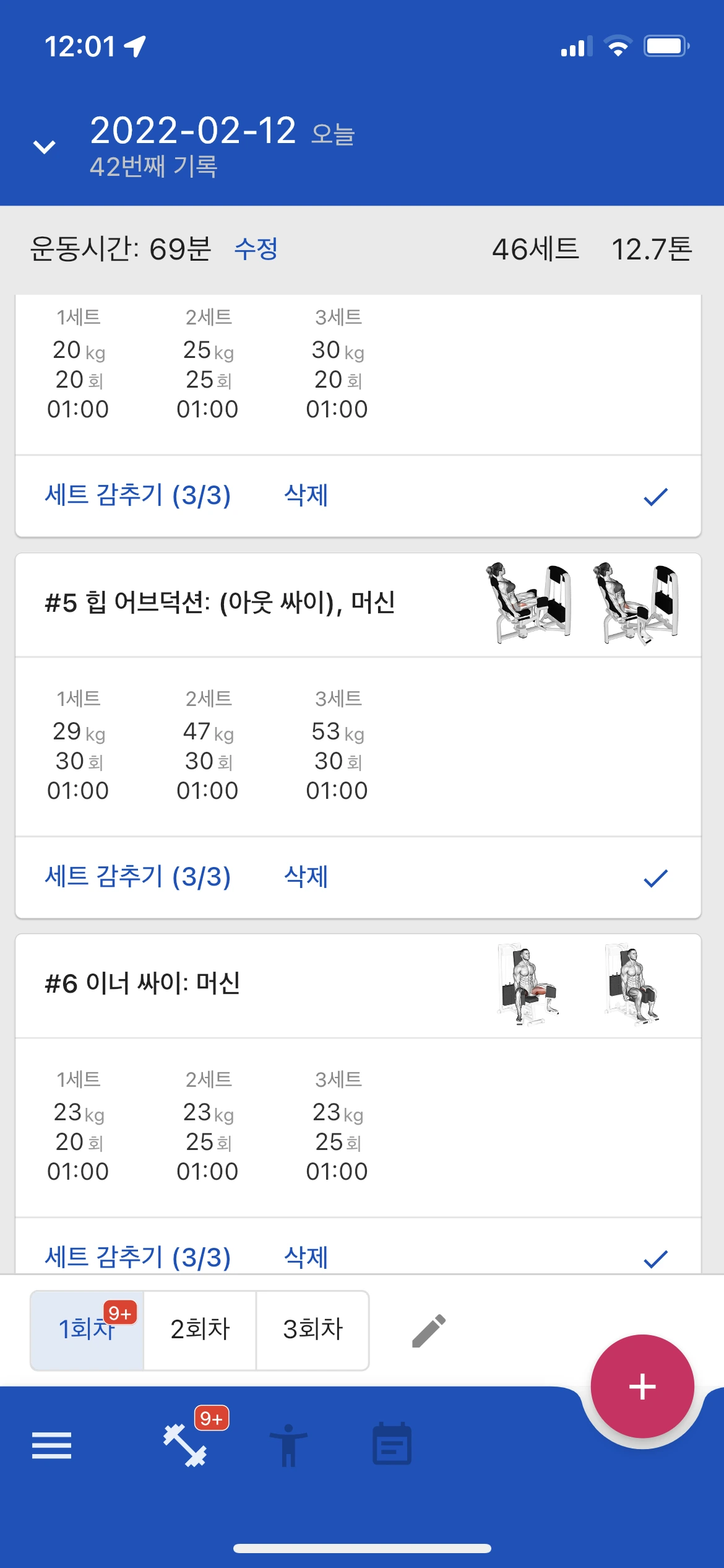Expand date chevron next to 2022-02-12

coord(45,147)
